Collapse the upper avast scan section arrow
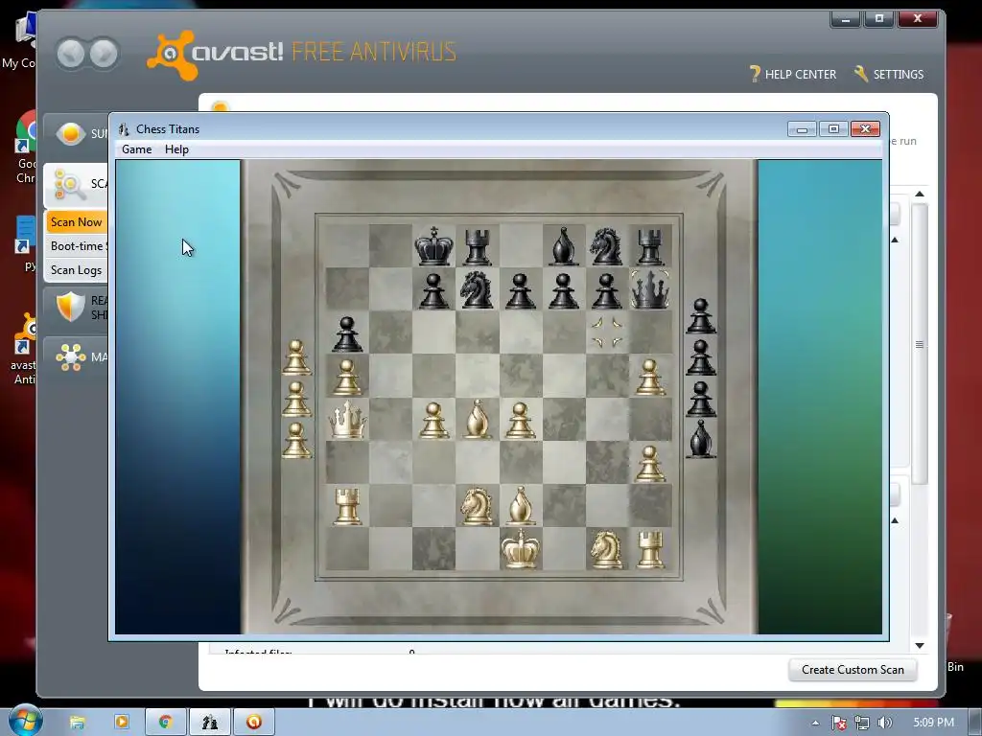 coord(895,241)
